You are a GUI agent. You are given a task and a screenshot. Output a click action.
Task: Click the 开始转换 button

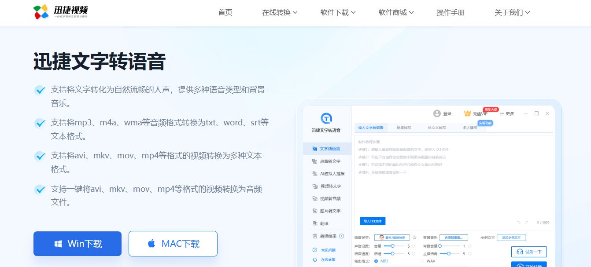[529, 264]
